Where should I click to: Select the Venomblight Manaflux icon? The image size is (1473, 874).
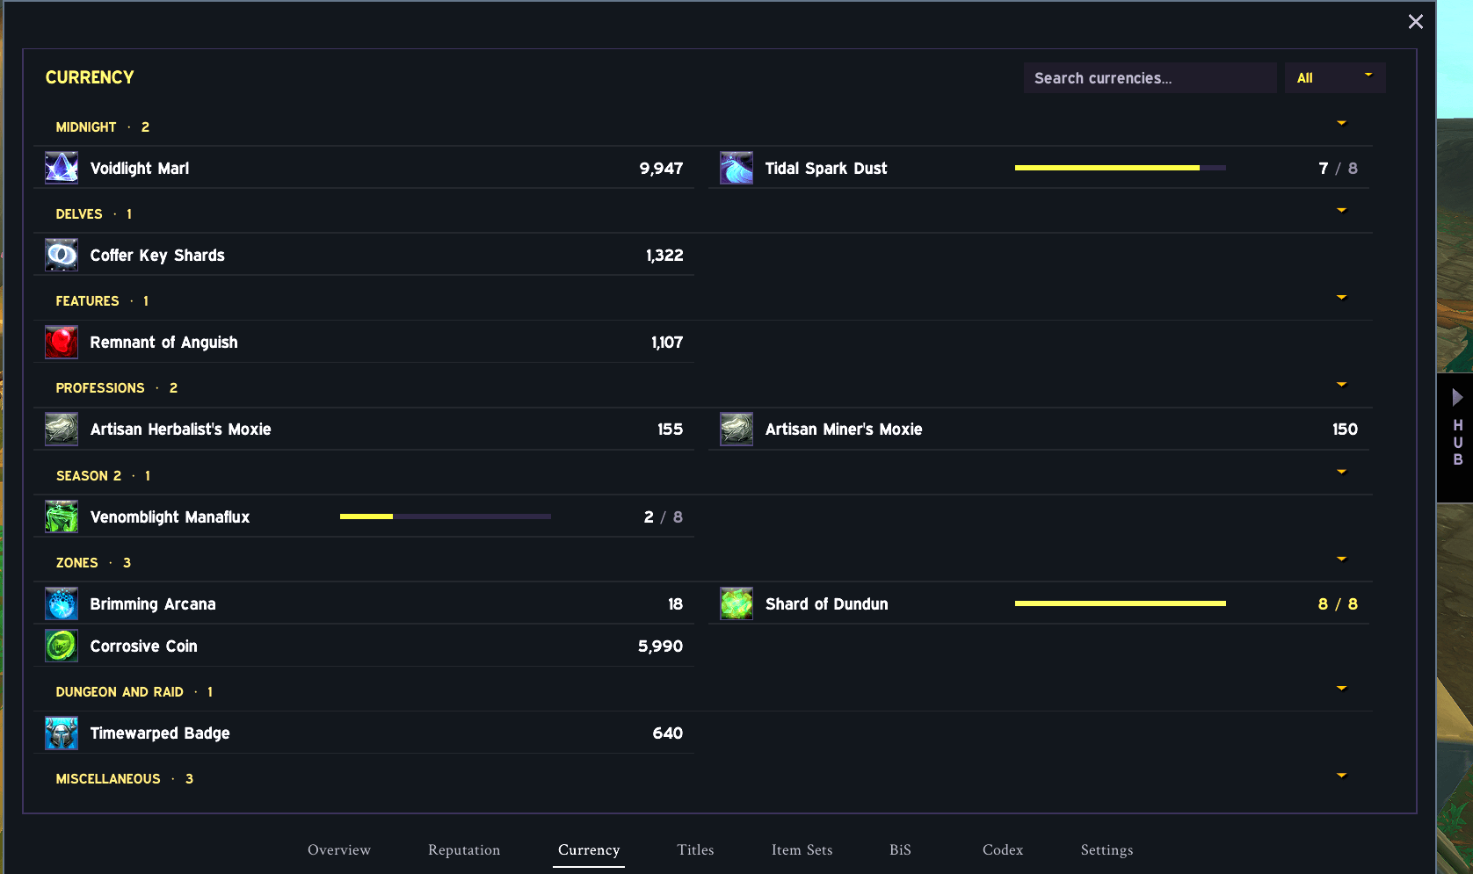62,516
